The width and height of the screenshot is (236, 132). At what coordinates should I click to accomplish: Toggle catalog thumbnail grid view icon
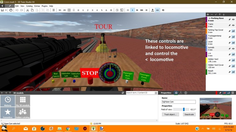point(156,93)
